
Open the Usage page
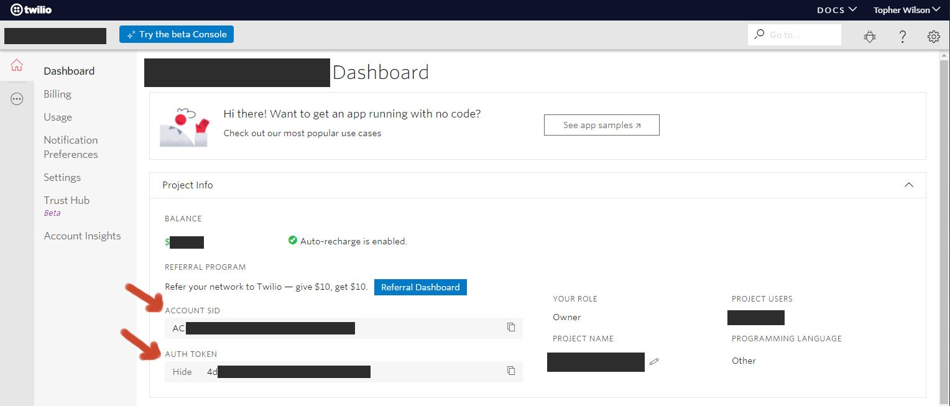click(58, 117)
